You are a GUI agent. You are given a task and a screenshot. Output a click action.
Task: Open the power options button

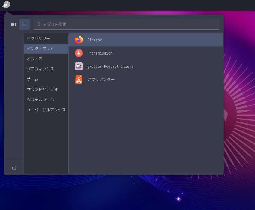[x=14, y=168]
